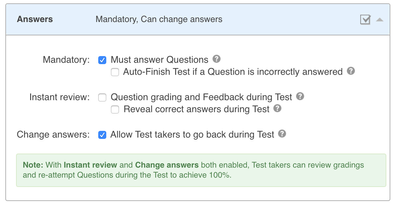Click the Answers section header title
Viewport: 395px width, 205px height.
[x=35, y=19]
